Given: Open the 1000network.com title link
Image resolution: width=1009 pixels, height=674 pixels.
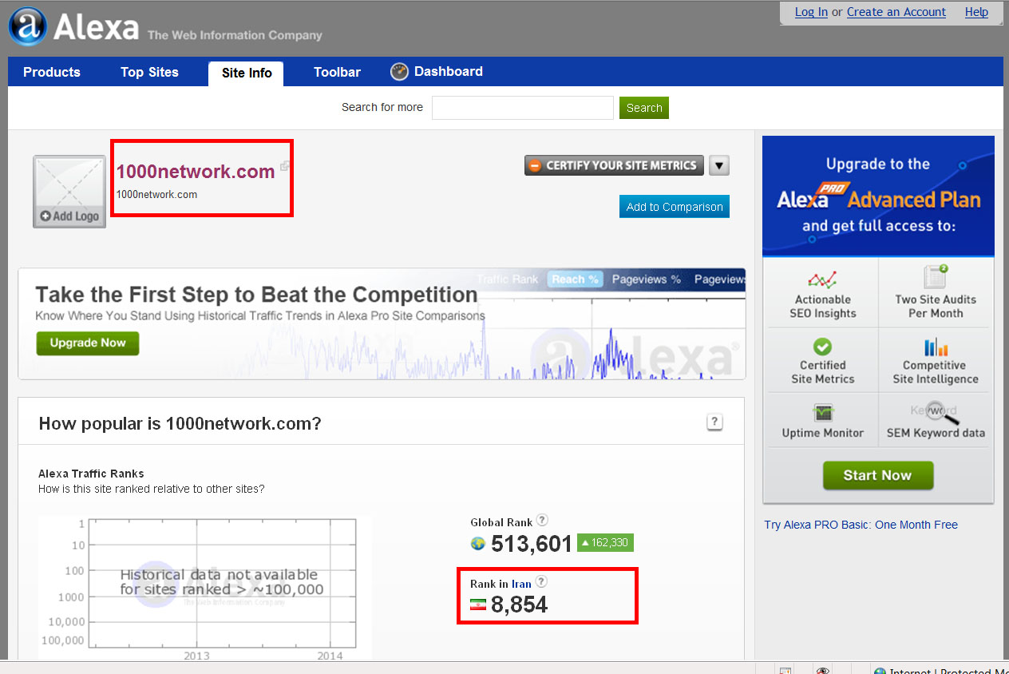Looking at the screenshot, I should point(196,171).
